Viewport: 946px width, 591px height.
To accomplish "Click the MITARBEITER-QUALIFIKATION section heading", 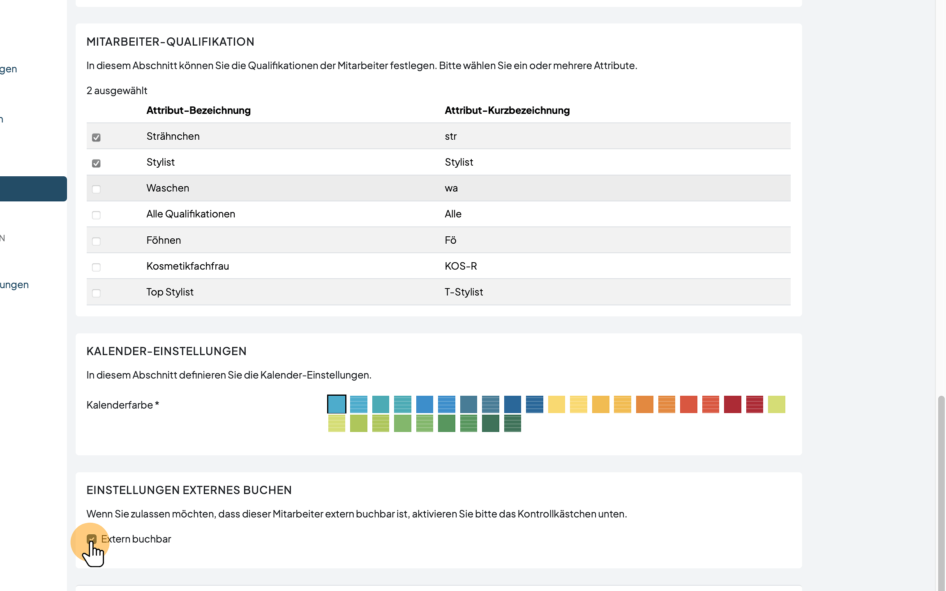I will [171, 42].
